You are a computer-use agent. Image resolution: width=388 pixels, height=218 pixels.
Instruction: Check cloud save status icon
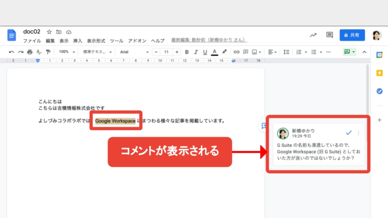point(69,32)
